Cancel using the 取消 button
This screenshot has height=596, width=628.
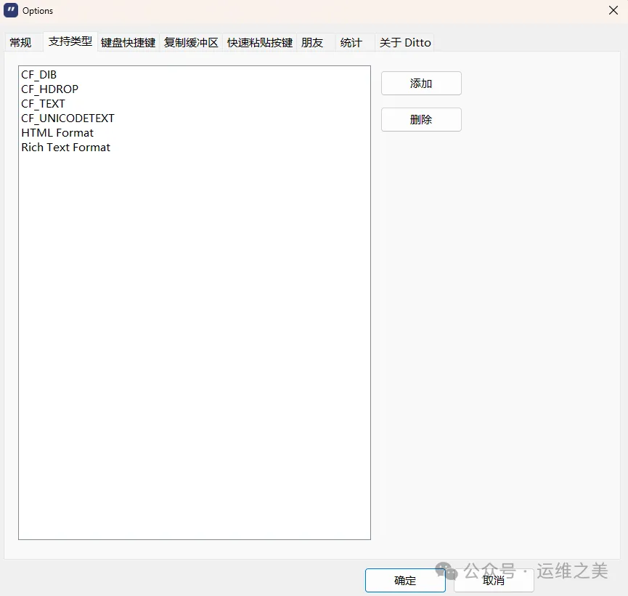coord(494,580)
